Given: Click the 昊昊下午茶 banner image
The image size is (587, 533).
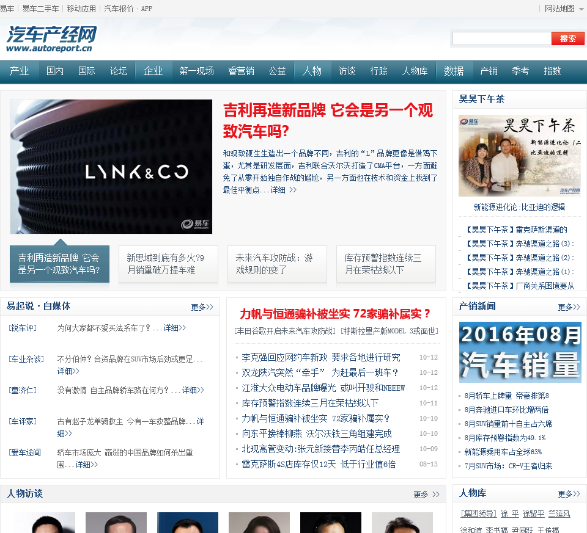Looking at the screenshot, I should point(520,156).
